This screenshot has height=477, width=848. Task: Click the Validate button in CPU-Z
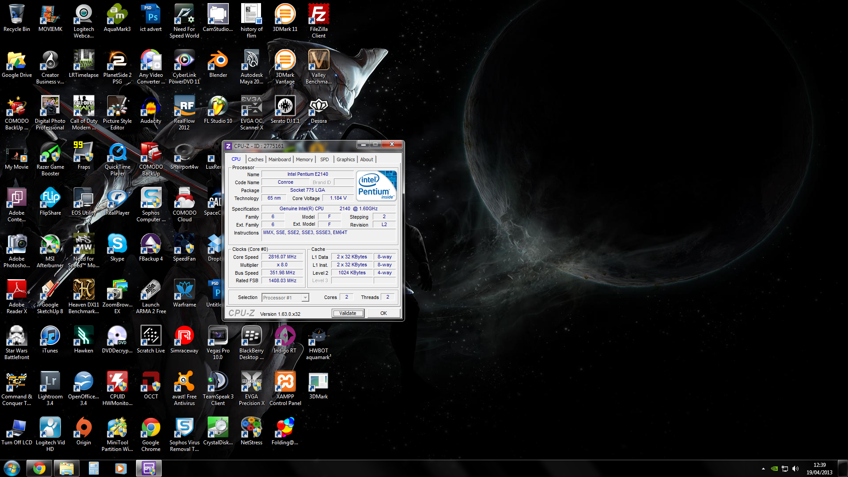[x=348, y=313]
